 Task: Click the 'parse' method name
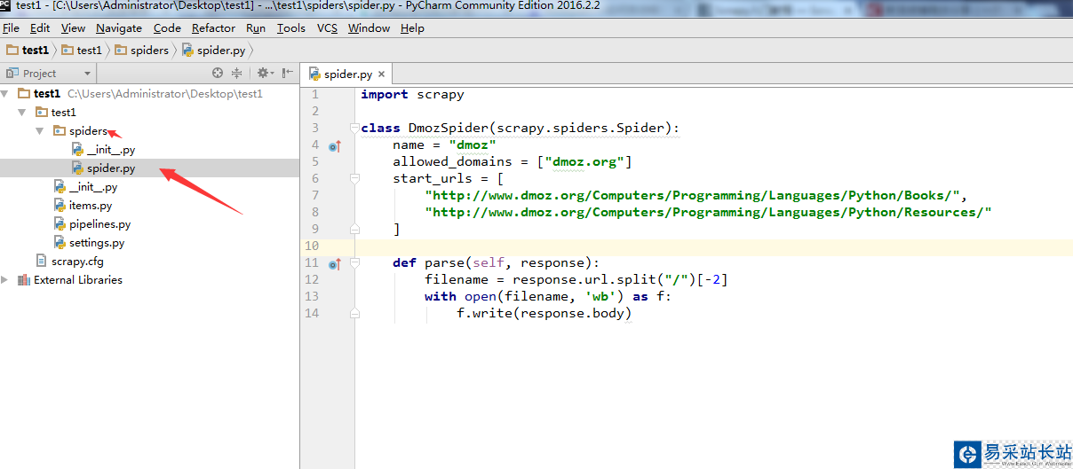pyautogui.click(x=444, y=263)
